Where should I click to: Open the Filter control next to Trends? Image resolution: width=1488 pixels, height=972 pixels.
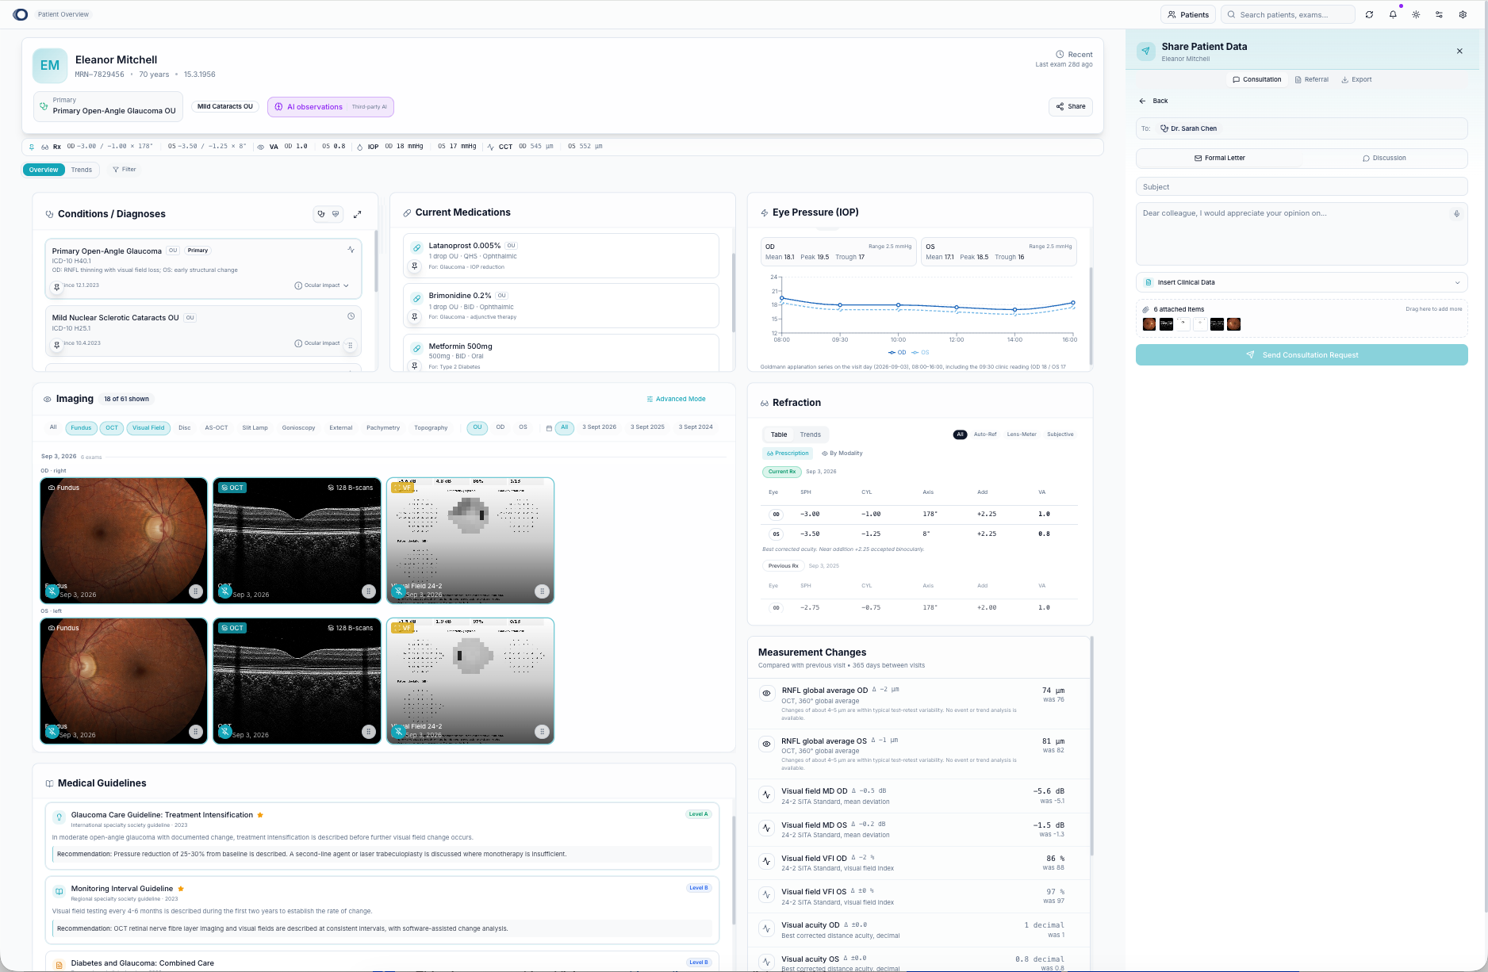point(125,170)
